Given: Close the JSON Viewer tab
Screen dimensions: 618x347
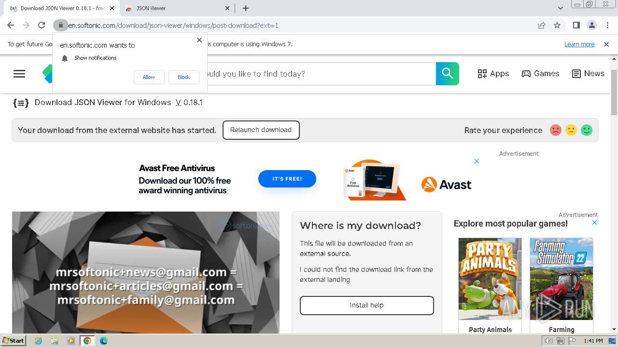Looking at the screenshot, I should click(228, 8).
